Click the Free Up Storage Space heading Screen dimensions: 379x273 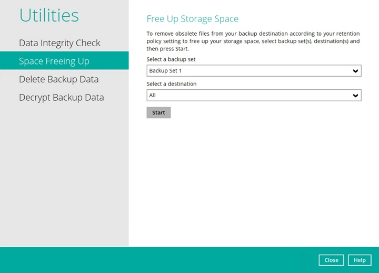192,19
